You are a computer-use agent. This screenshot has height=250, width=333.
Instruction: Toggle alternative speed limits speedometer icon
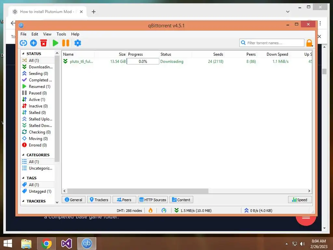point(164,211)
